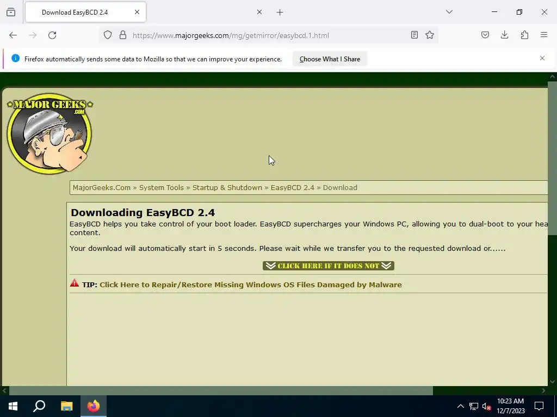Toggle Reader View for this page
Image resolution: width=557 pixels, height=417 pixels.
click(x=414, y=35)
